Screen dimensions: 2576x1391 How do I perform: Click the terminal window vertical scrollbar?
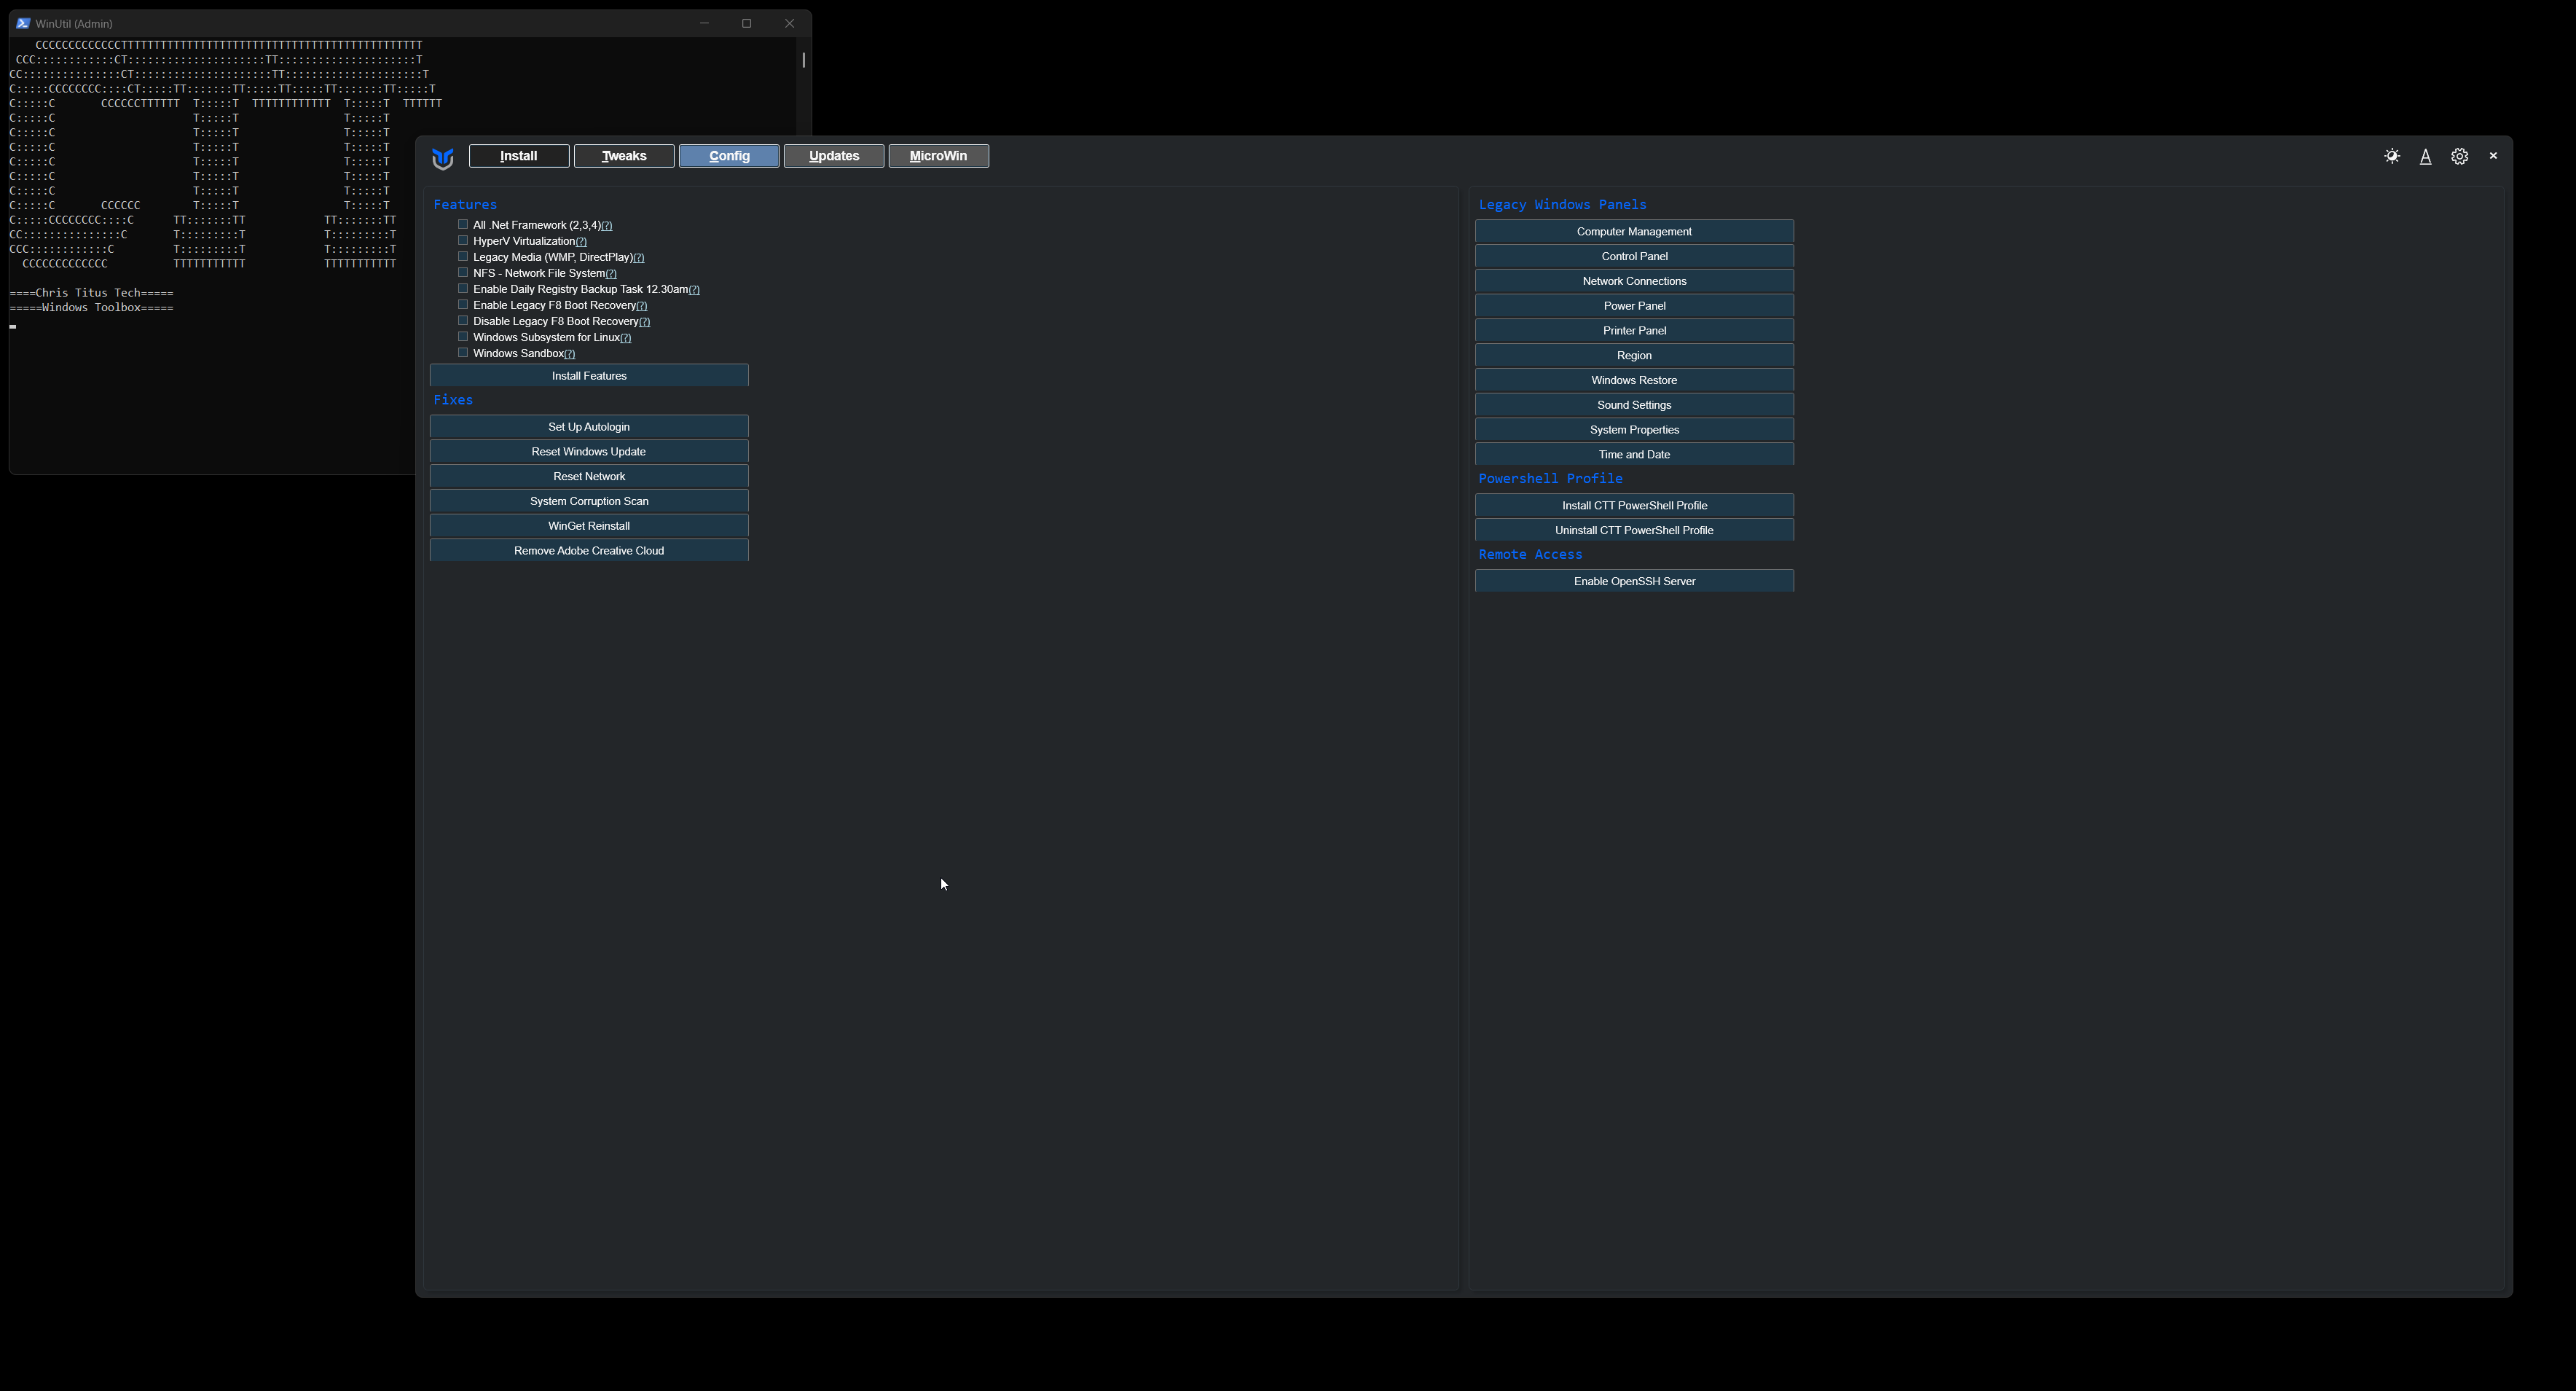[803, 60]
